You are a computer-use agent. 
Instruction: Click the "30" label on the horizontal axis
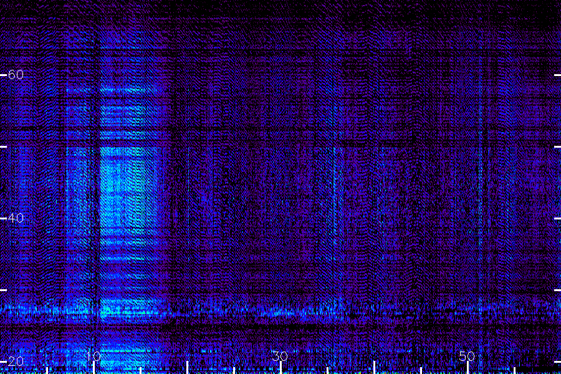(280, 356)
